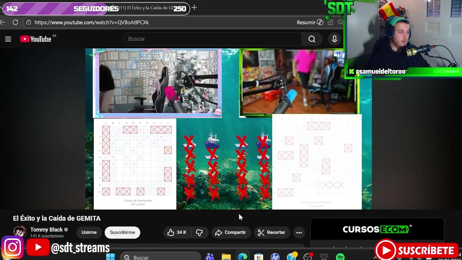Open the browser extensions icon beside Resumir
The height and width of the screenshot is (260, 462).
point(330,22)
